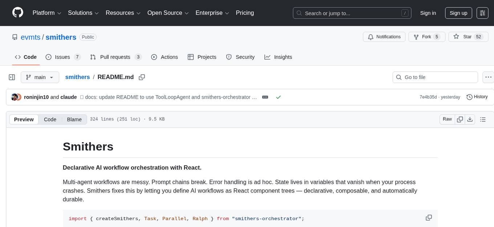Copy the import code snippet

[x=429, y=218]
